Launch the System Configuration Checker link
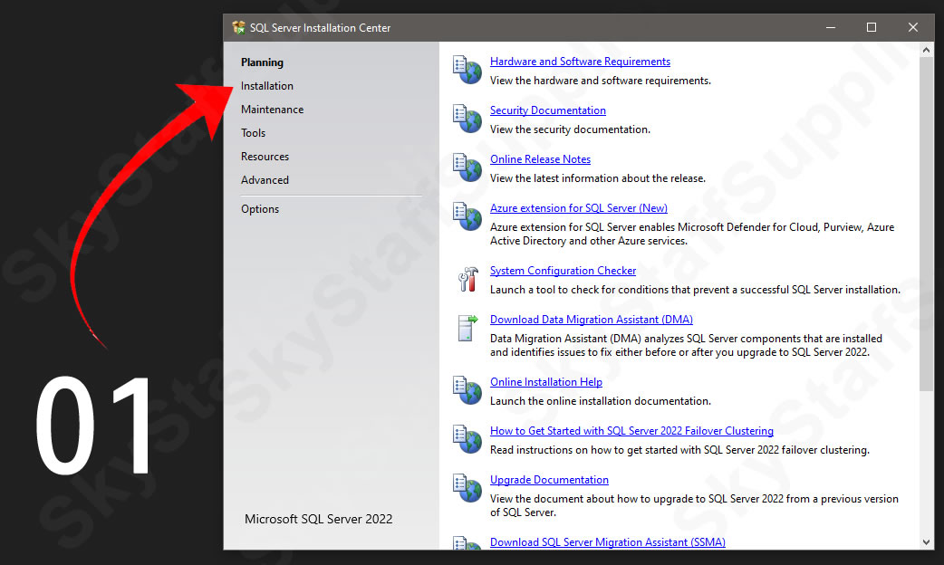 (563, 271)
